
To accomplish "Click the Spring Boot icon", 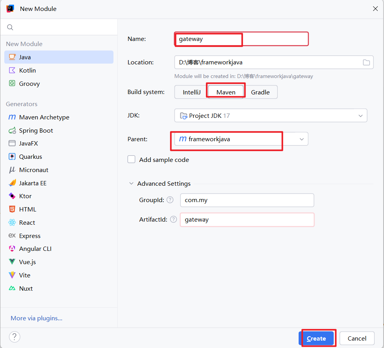I will 12,130.
